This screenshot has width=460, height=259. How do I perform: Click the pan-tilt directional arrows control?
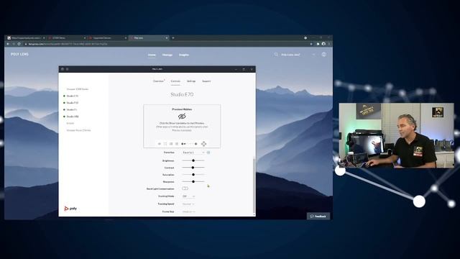203,144
